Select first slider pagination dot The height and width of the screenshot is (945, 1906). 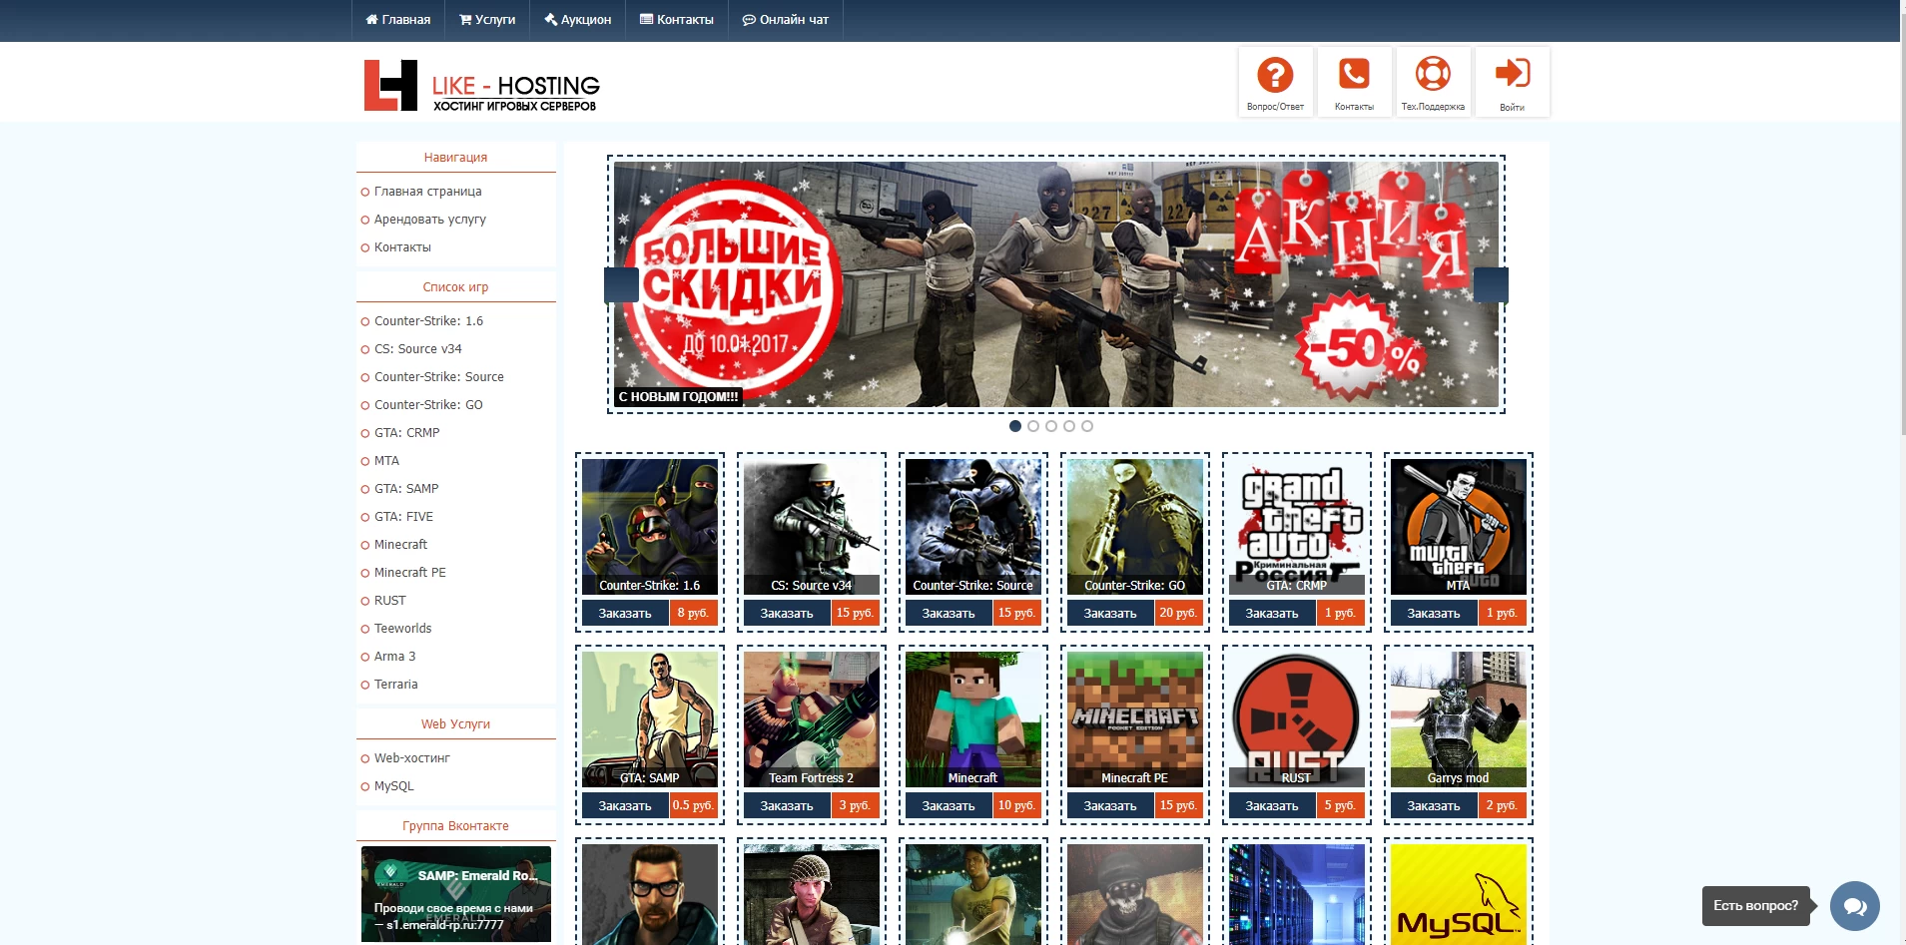pyautogui.click(x=1015, y=426)
